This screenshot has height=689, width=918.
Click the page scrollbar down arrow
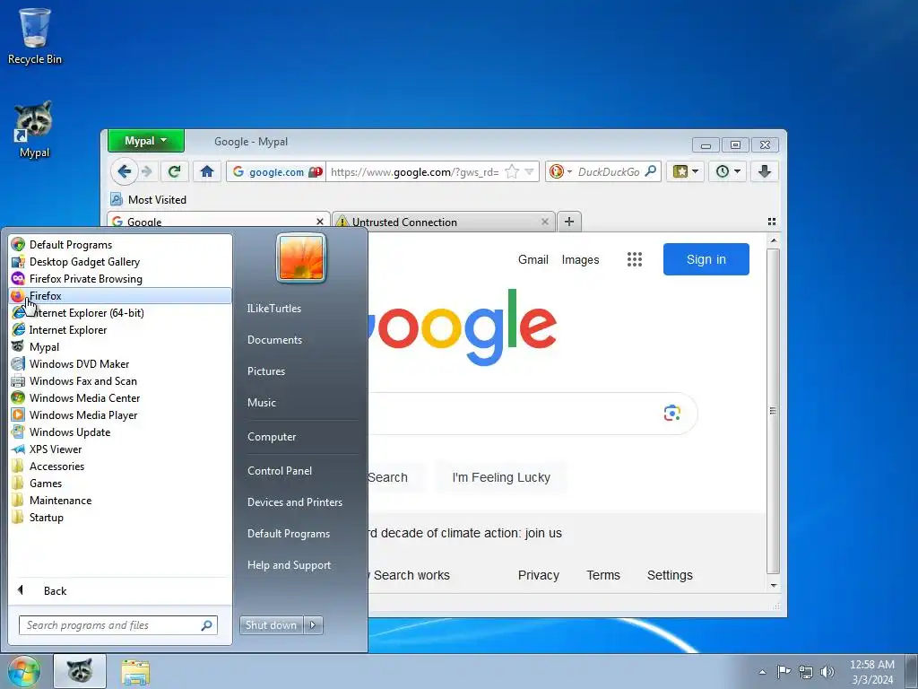774,585
